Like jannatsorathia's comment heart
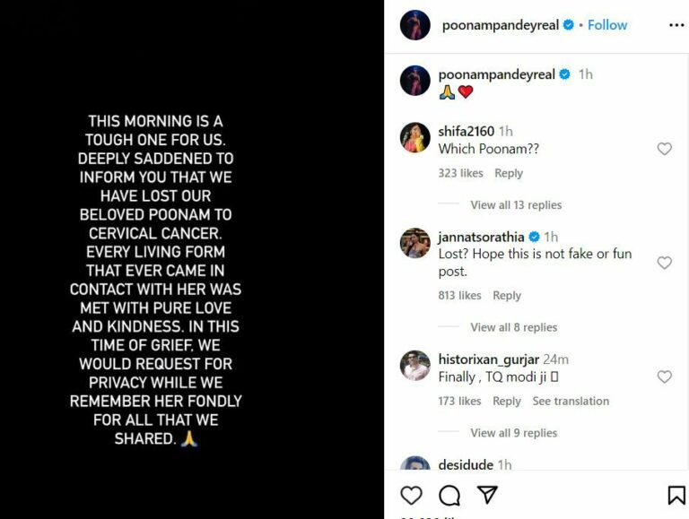This screenshot has width=689, height=519. [x=665, y=263]
